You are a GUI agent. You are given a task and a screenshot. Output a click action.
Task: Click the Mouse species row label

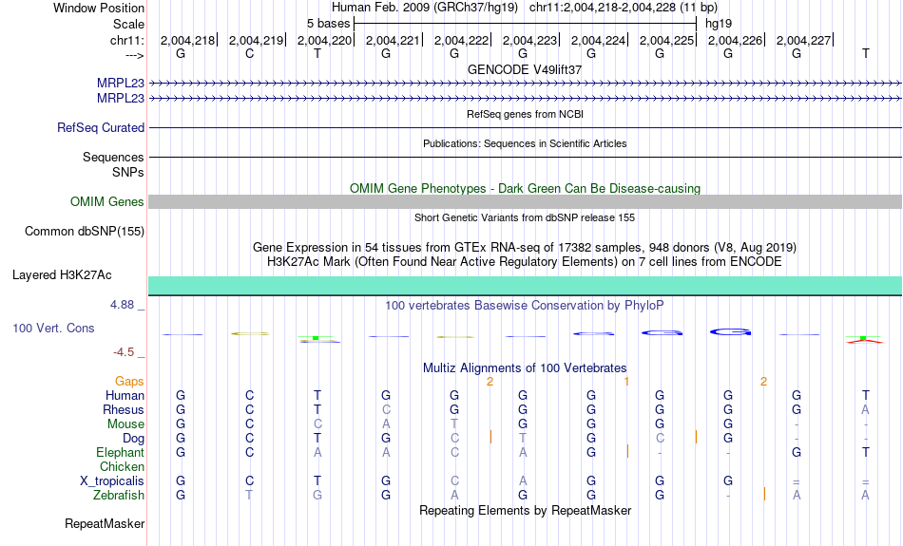click(x=125, y=424)
